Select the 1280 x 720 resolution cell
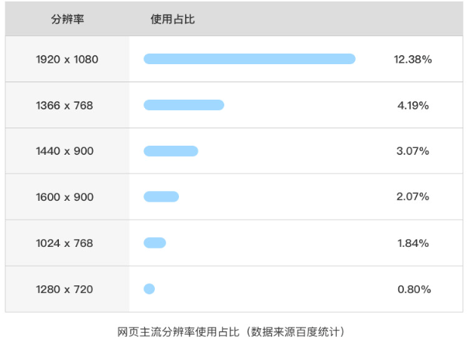Screen dimensions: 469x348 [x=64, y=289]
